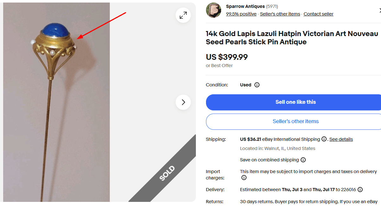Select the Sparrow Antiques seller name
Image resolution: width=381 pixels, height=206 pixels.
click(245, 6)
